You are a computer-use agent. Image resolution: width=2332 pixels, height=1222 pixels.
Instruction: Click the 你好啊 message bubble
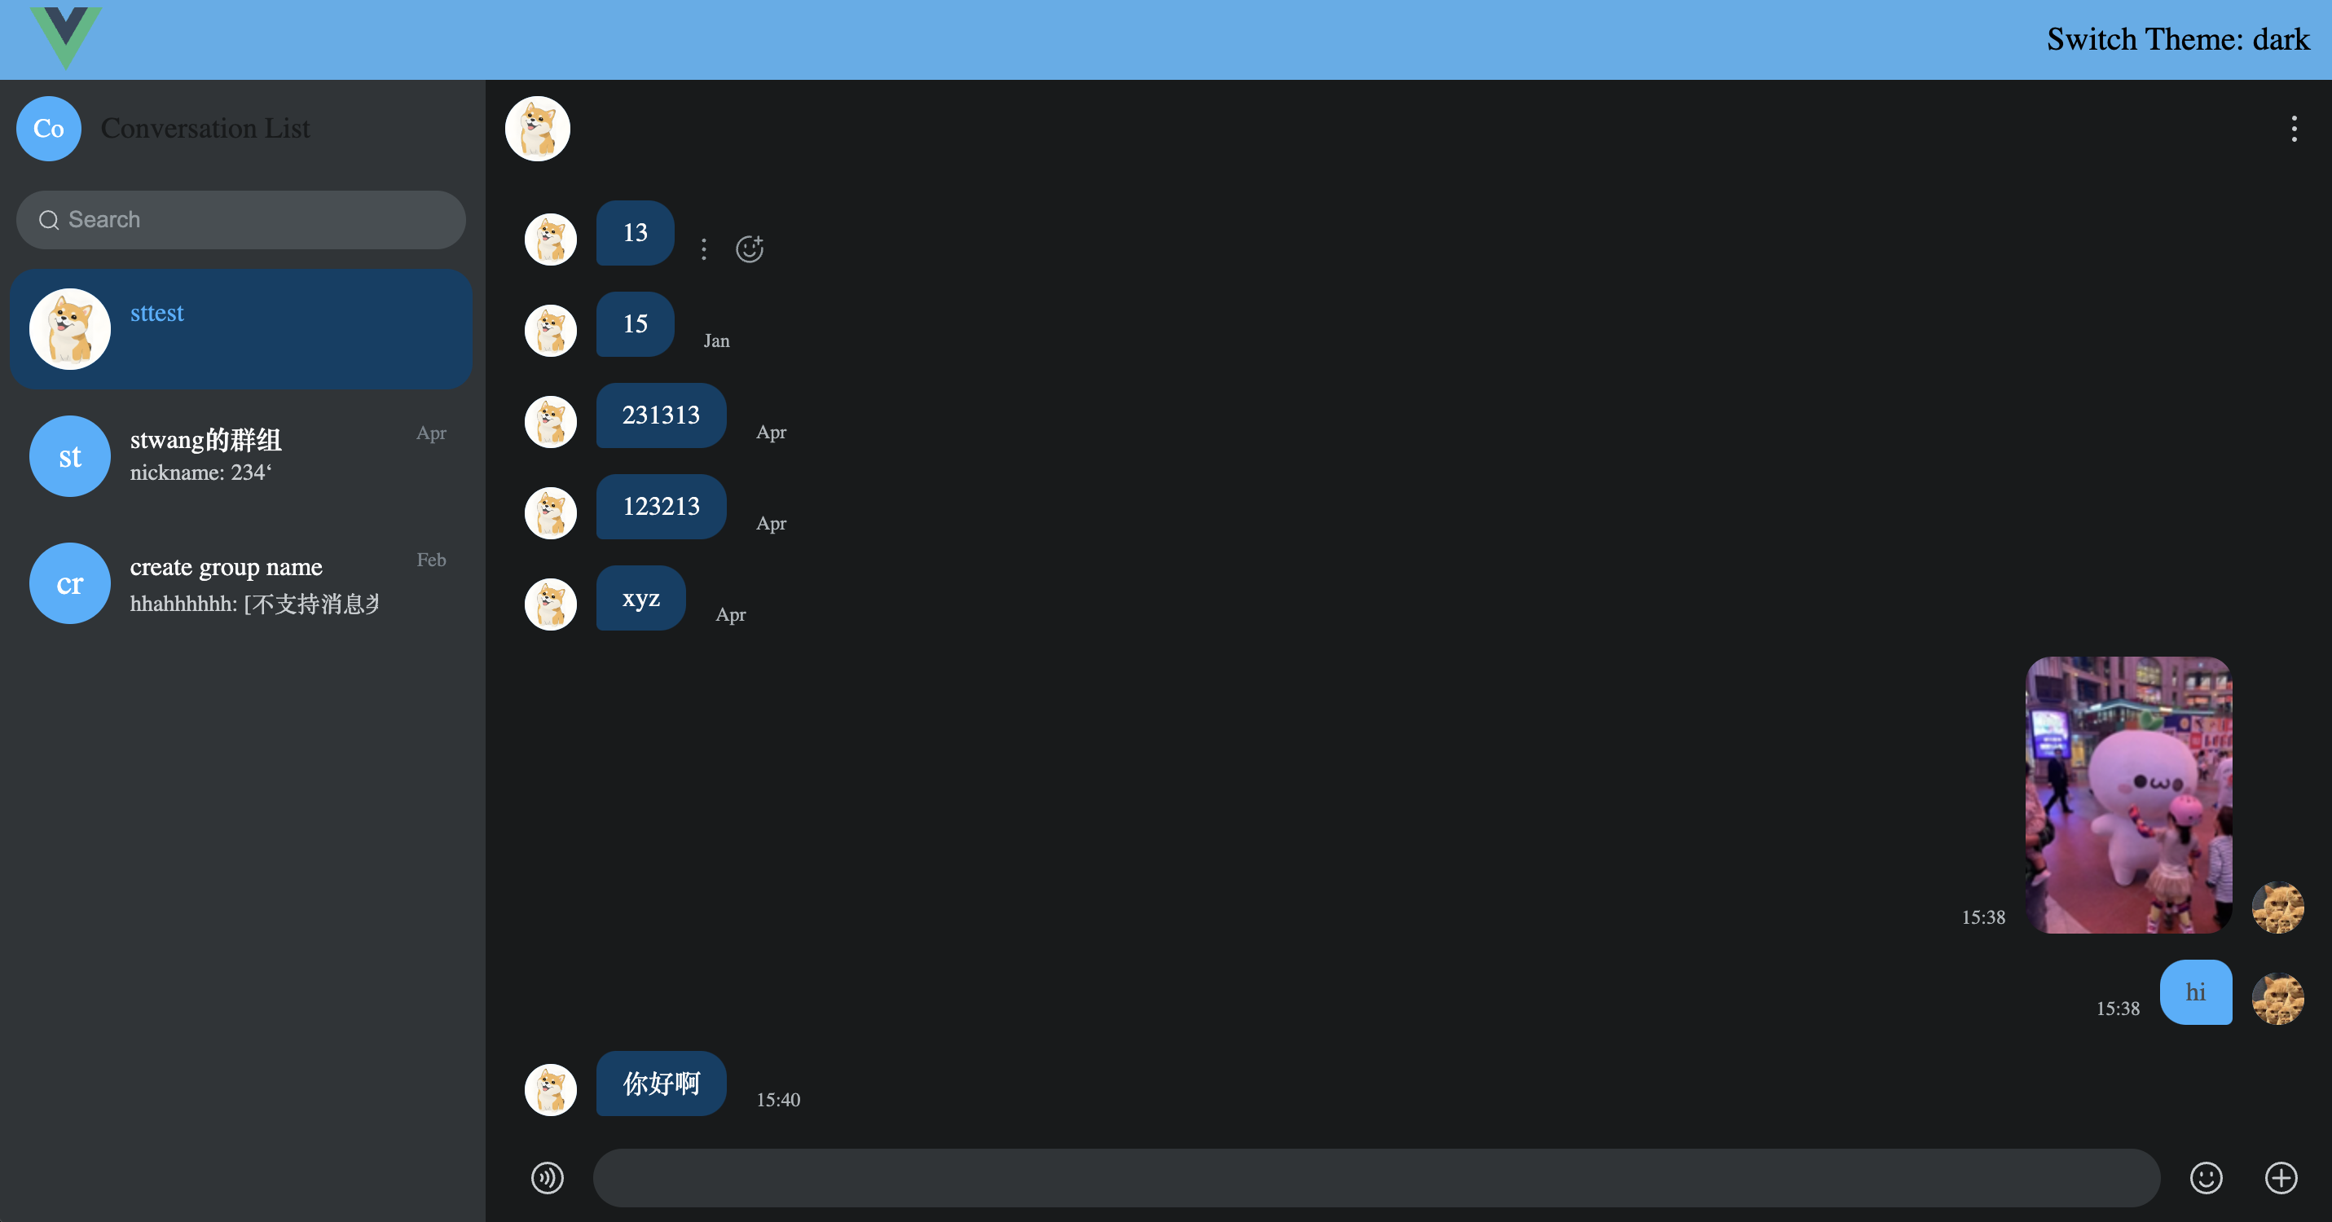tap(661, 1084)
